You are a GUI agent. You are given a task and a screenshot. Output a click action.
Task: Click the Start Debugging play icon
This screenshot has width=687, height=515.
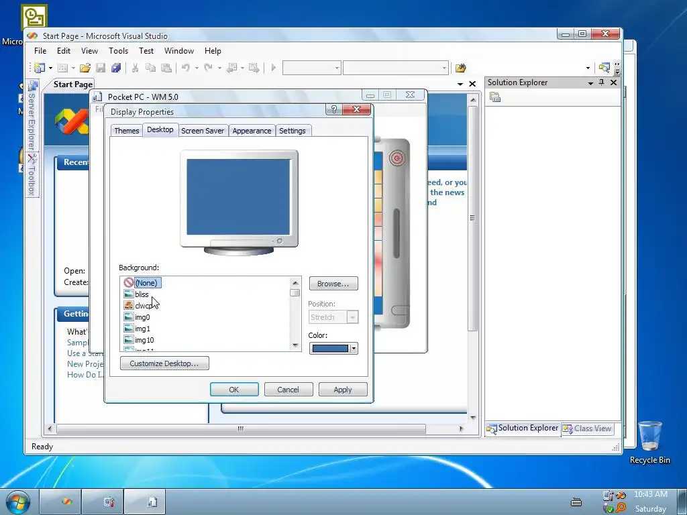click(x=274, y=68)
